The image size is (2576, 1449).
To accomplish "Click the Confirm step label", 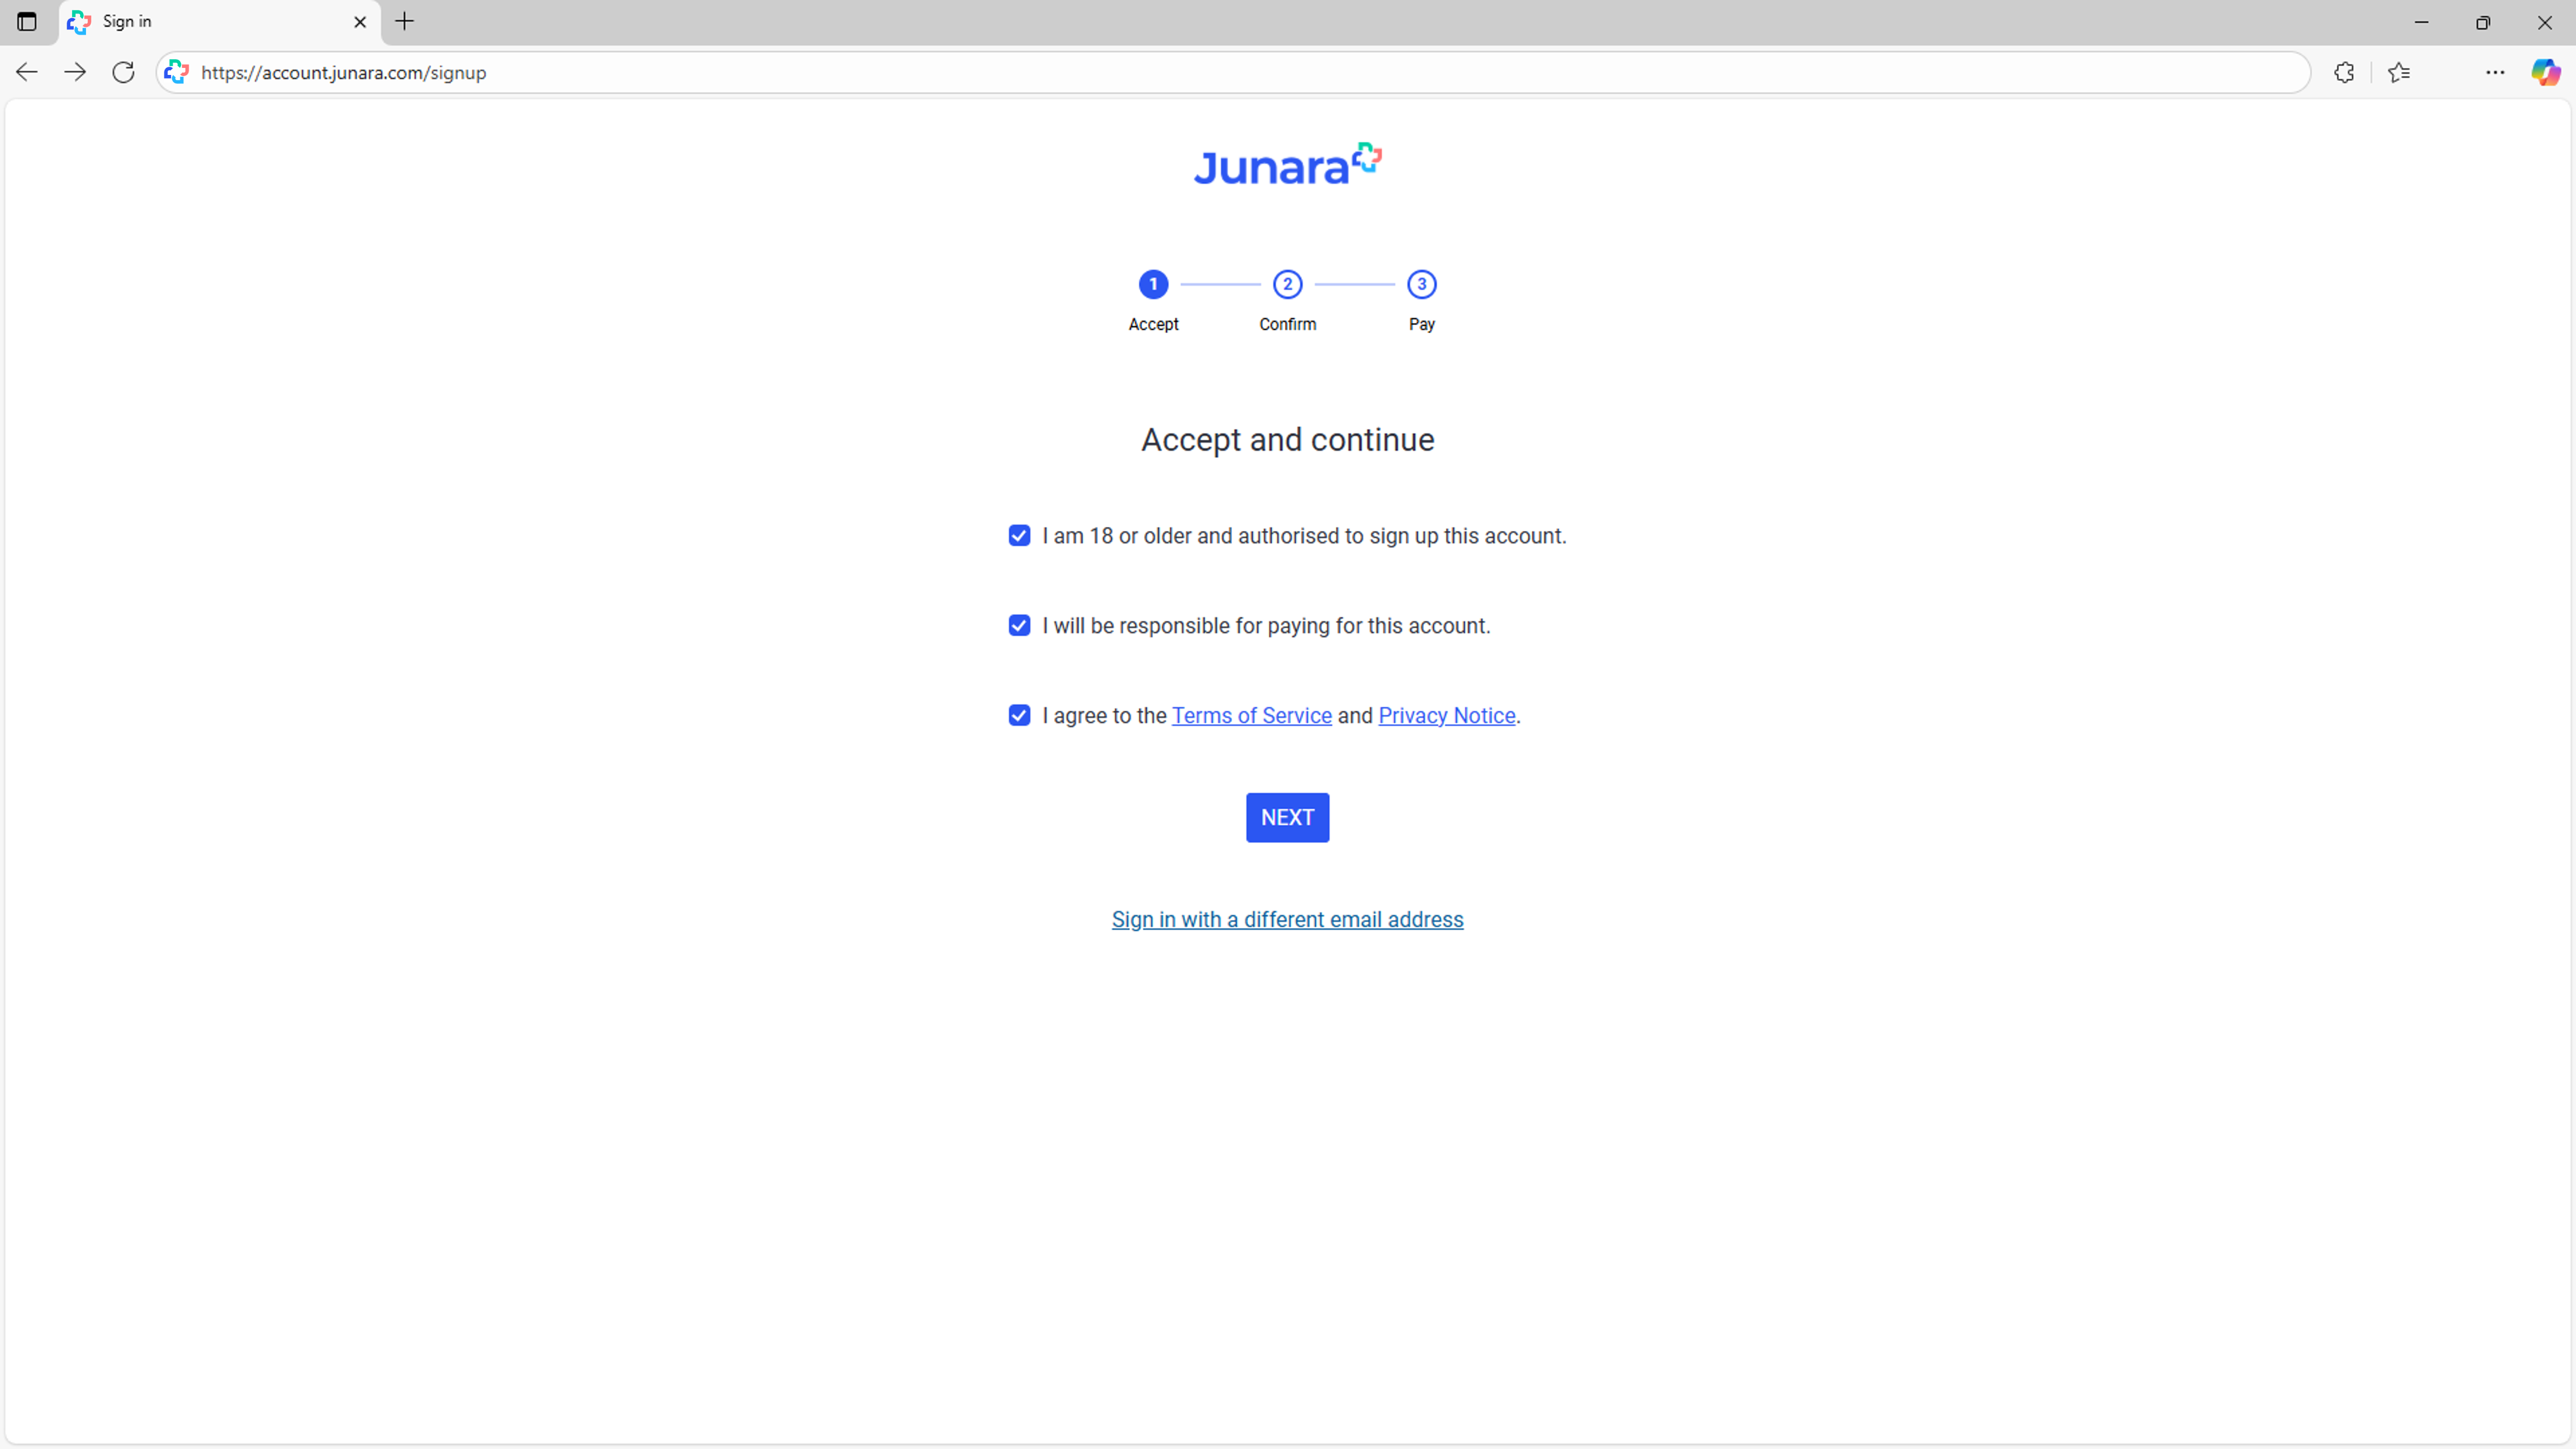I will [x=1287, y=324].
